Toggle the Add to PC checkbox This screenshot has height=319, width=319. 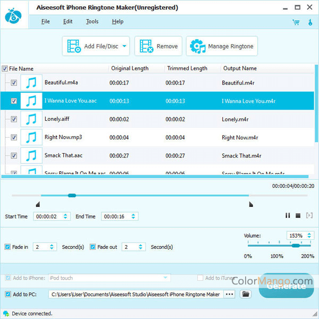click(7, 294)
